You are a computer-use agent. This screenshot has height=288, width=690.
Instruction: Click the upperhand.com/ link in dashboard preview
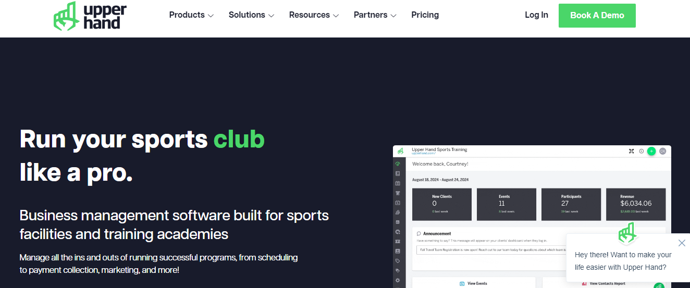click(423, 154)
